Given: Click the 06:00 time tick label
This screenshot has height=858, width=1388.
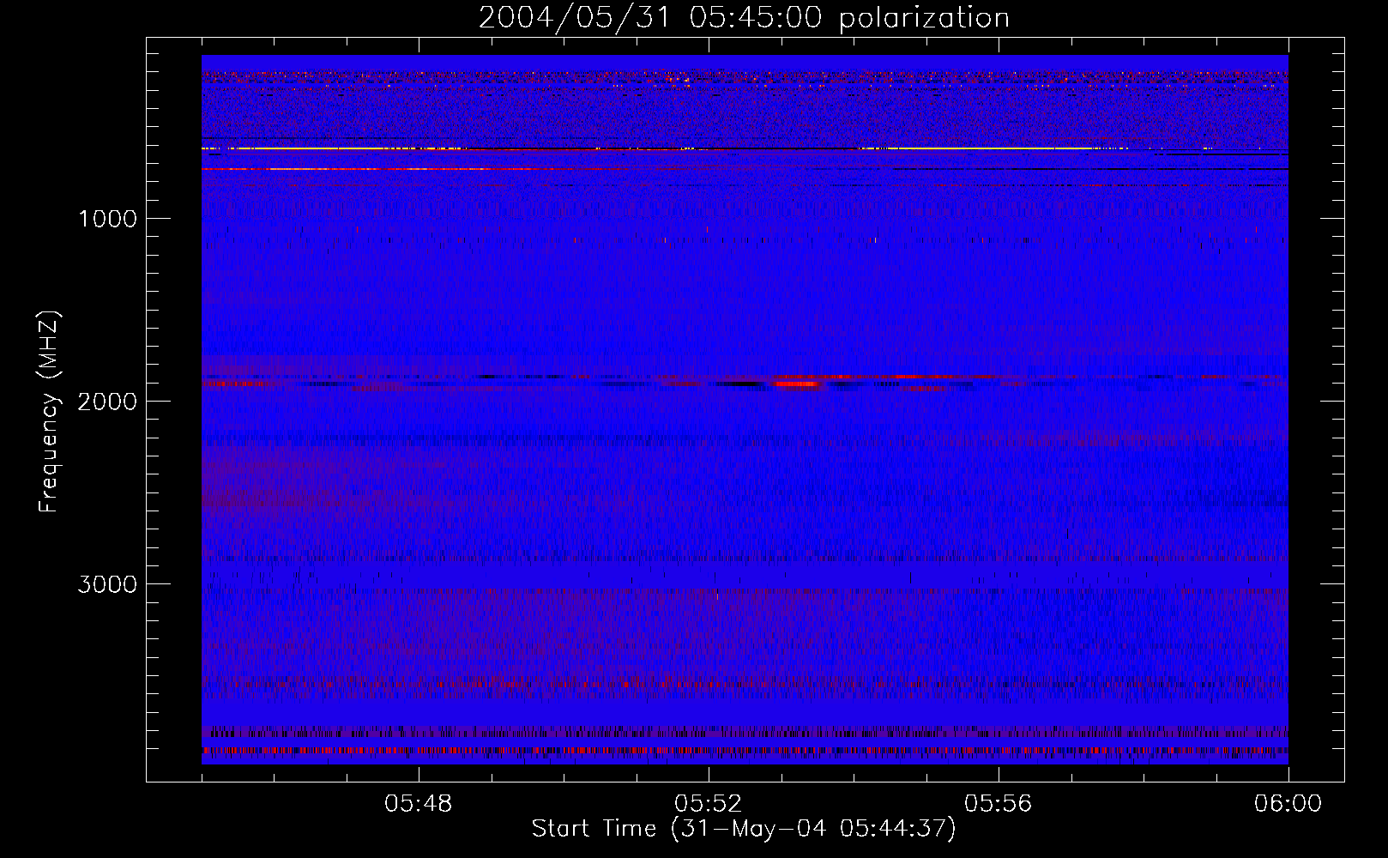Looking at the screenshot, I should tap(1288, 804).
